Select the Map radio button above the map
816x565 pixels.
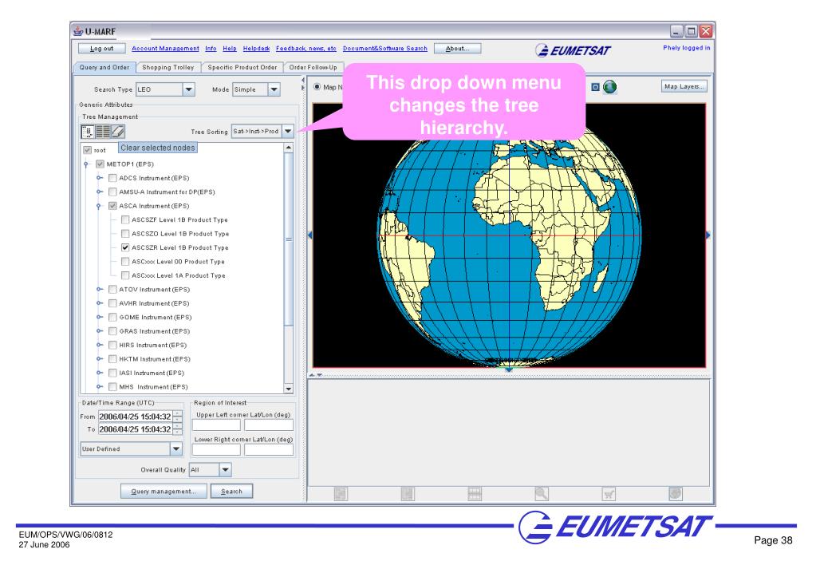click(x=317, y=87)
